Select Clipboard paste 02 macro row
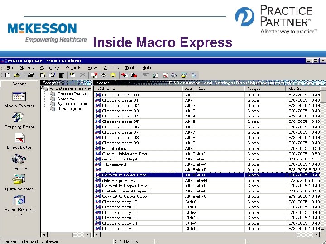 click(207, 106)
